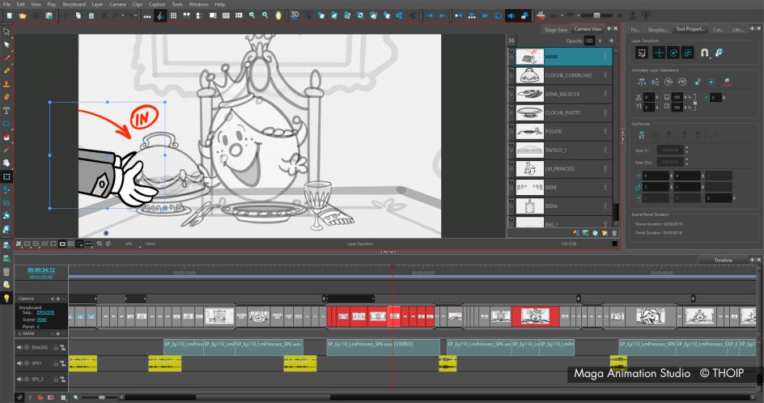Select the Text tool in the left toolbar

(x=6, y=111)
